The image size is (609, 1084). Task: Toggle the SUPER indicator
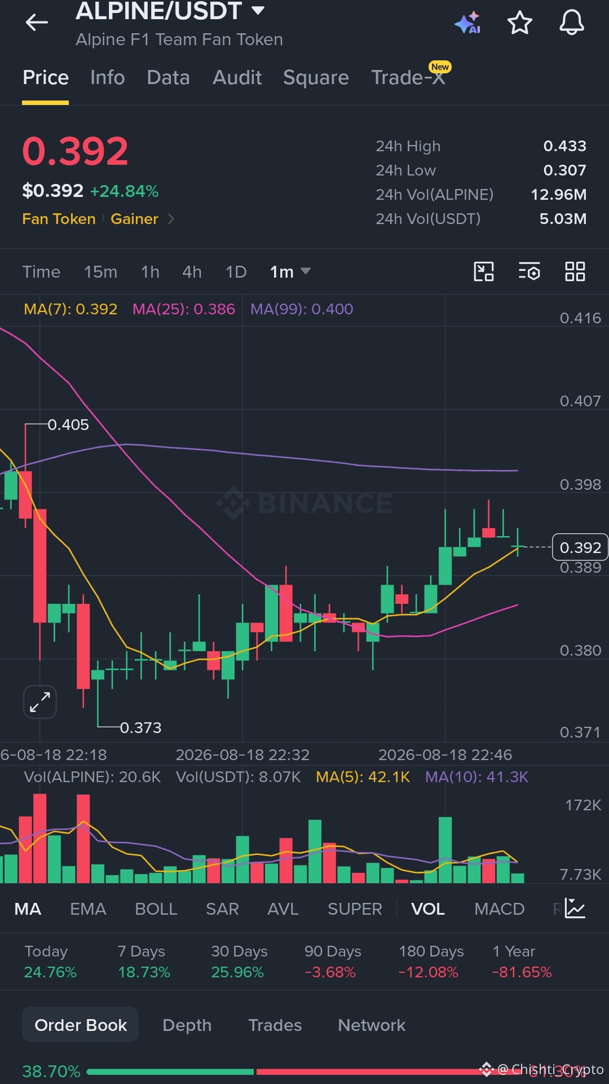point(355,909)
